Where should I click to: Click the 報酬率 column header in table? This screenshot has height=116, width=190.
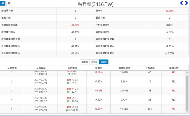coord(99,68)
